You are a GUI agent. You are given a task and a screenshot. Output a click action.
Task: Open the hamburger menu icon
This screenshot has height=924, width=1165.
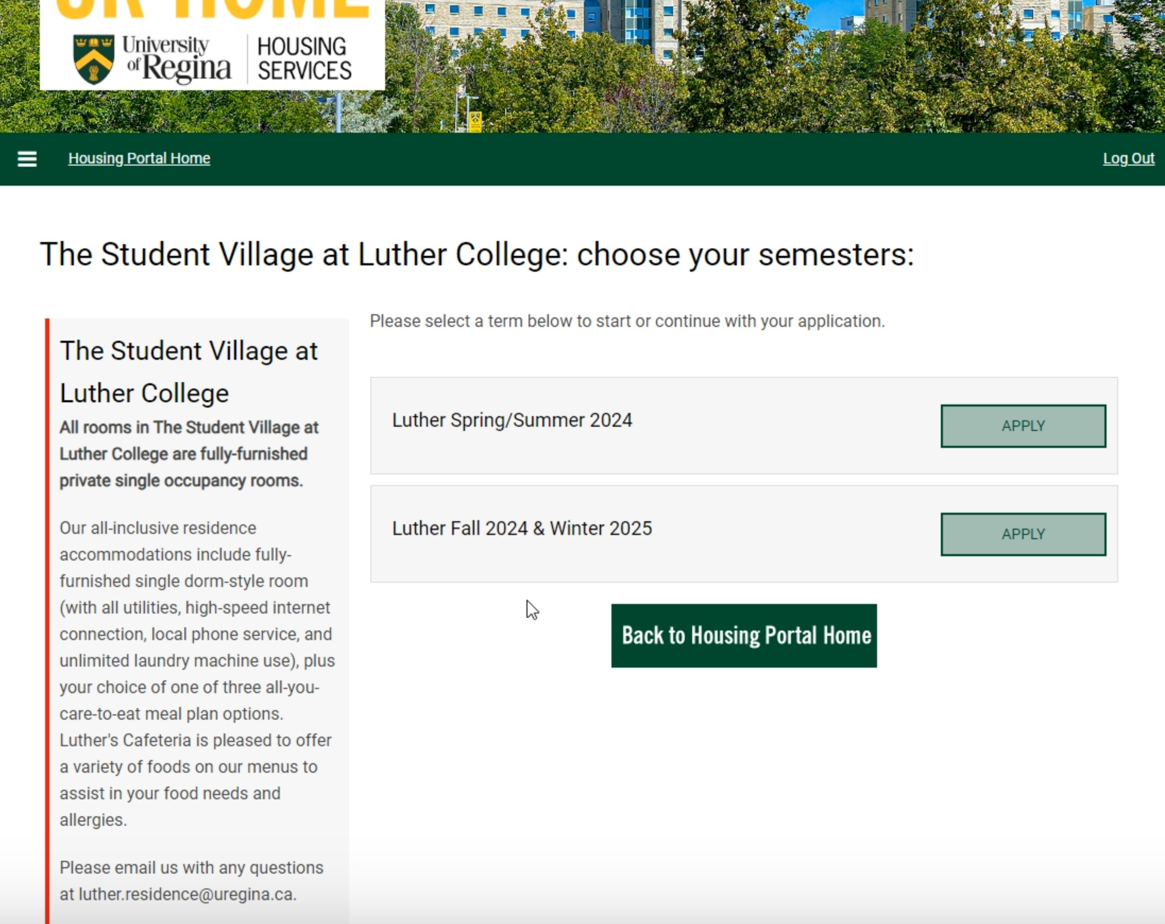(27, 159)
